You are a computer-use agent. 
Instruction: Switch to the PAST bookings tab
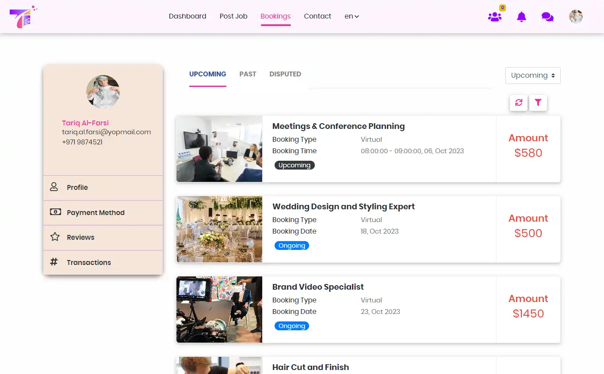[248, 74]
